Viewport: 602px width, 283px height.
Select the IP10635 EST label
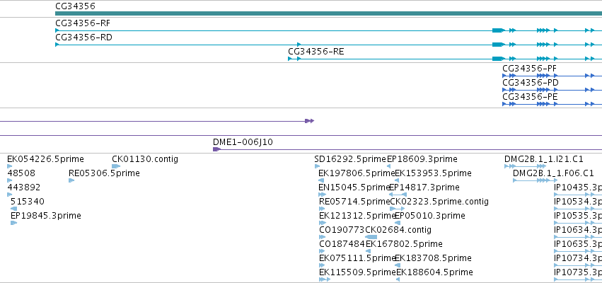coord(578,244)
